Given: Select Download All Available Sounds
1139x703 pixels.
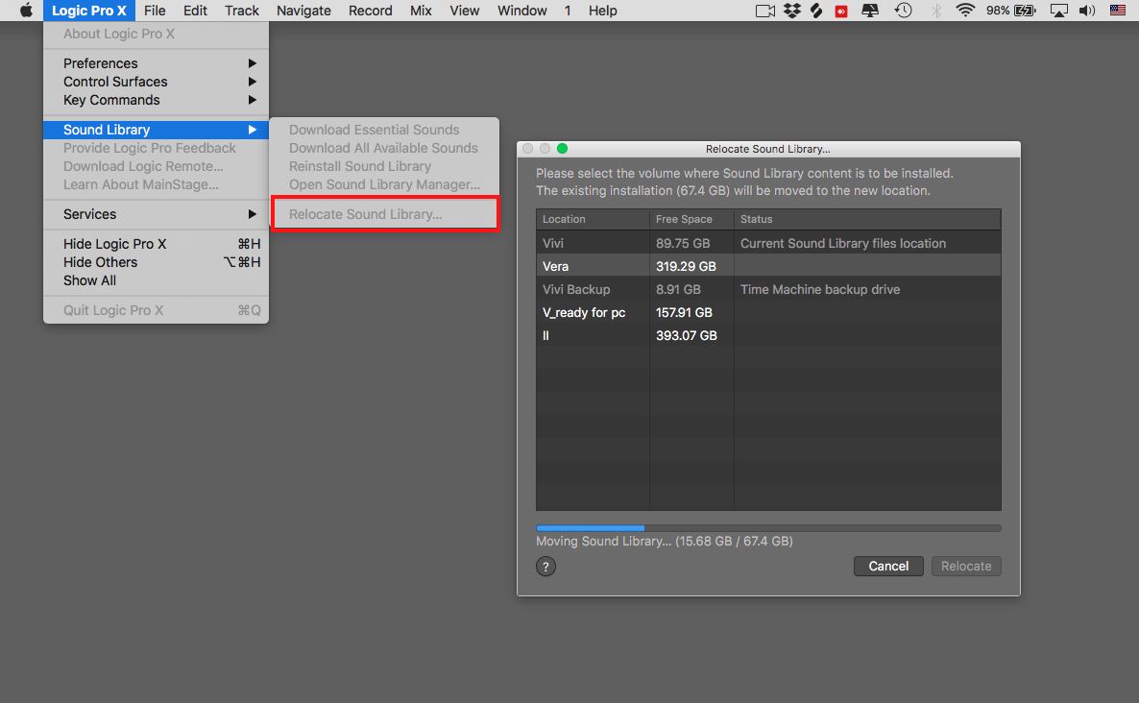Looking at the screenshot, I should tap(384, 148).
